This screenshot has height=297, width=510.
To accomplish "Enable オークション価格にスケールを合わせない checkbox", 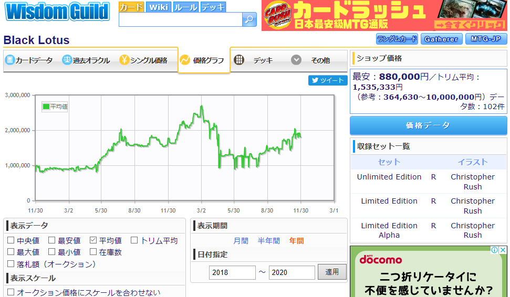I will click(11, 292).
